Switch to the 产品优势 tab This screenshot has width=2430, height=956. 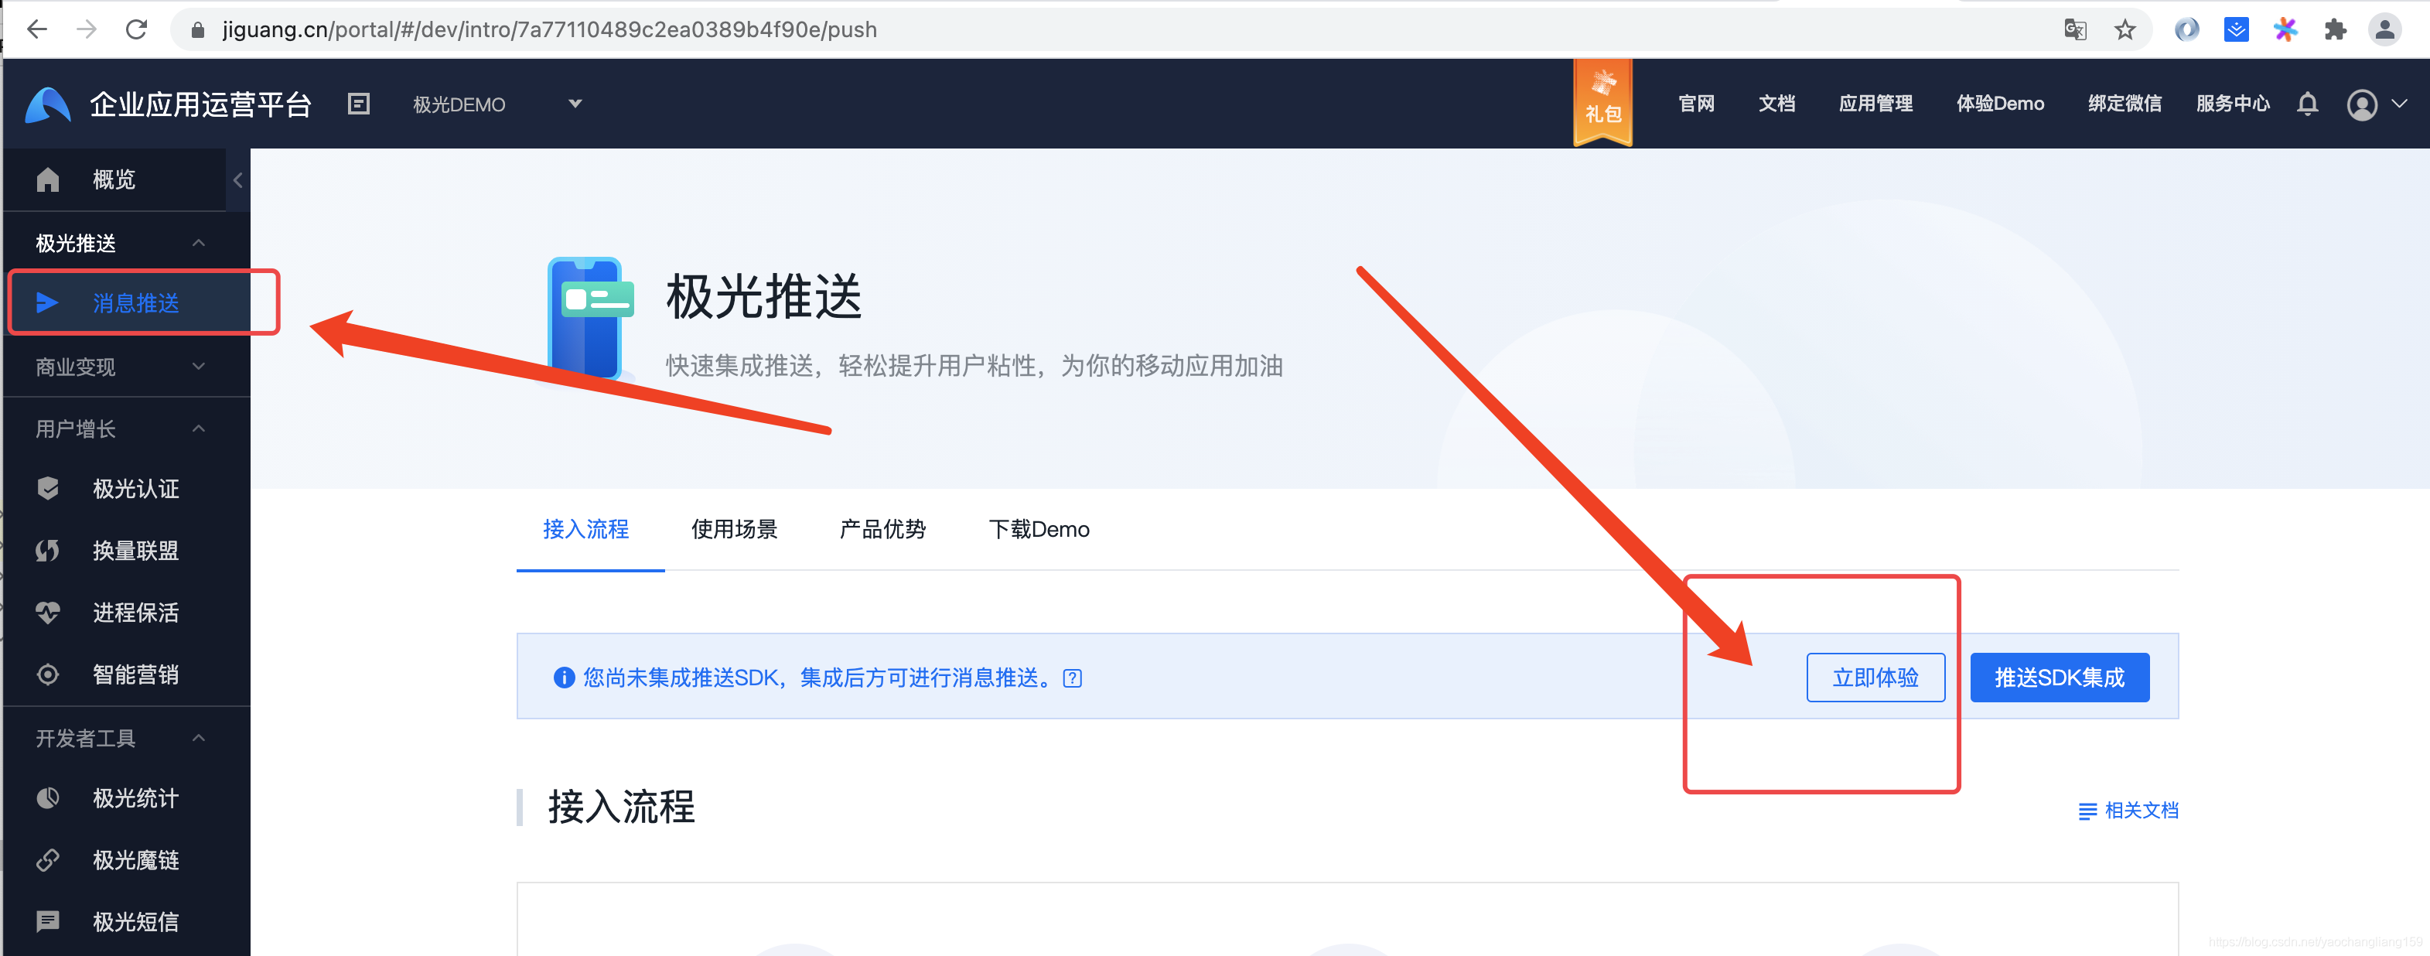pyautogui.click(x=882, y=529)
